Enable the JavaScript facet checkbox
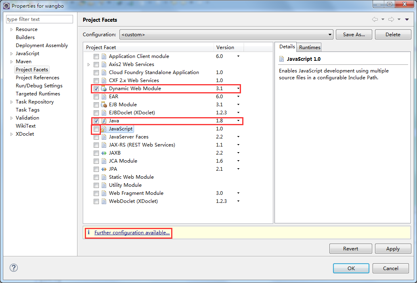417x283 pixels. (96, 129)
